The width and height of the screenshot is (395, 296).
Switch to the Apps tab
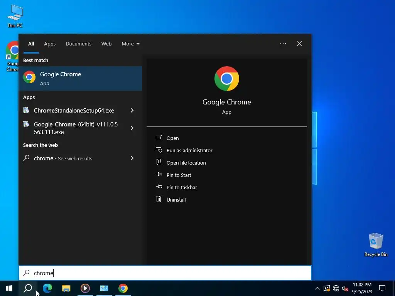pos(50,44)
